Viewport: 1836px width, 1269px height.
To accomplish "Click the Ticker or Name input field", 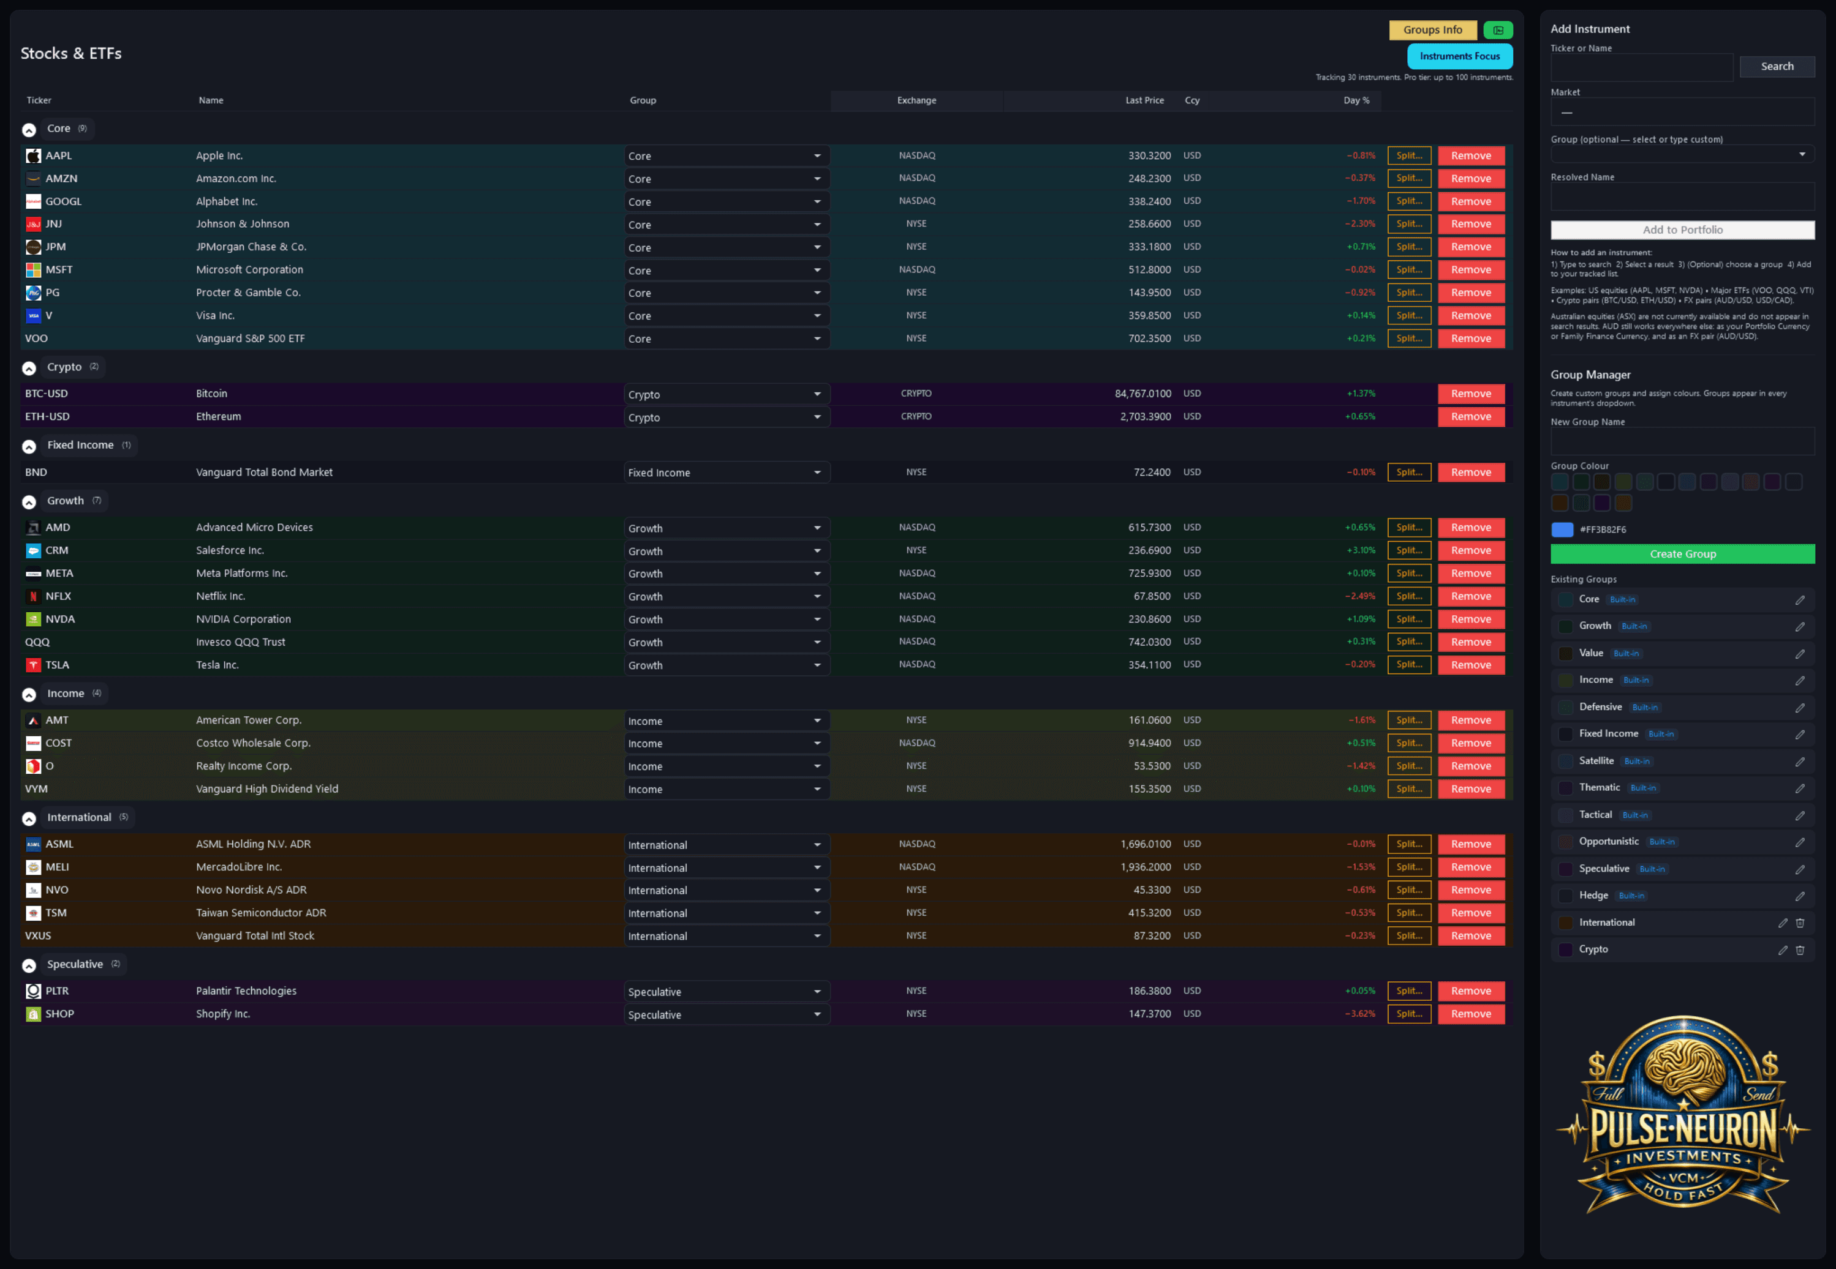I will (x=1641, y=67).
